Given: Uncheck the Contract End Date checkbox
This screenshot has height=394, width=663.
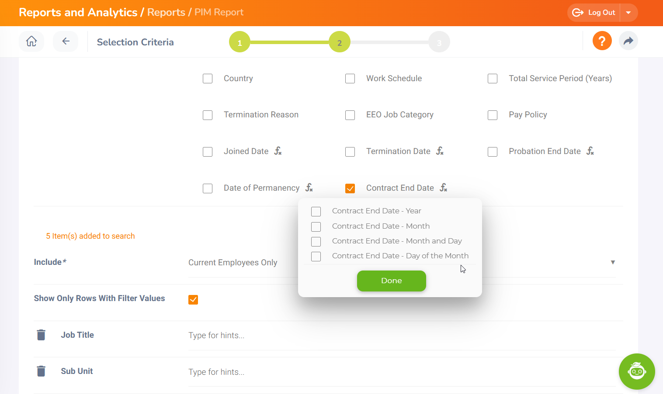Looking at the screenshot, I should point(350,188).
